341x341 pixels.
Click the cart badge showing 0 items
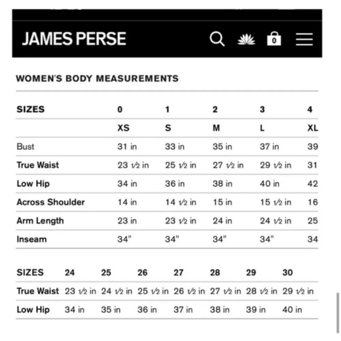click(274, 41)
